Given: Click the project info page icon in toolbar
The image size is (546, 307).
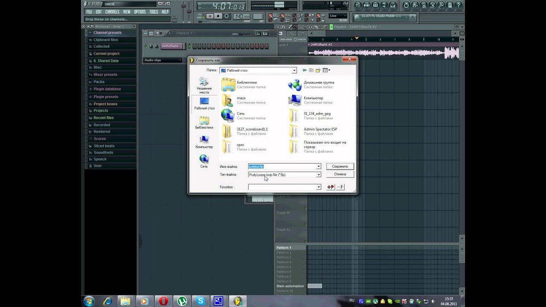Looking at the screenshot, I should click(x=450, y=6).
